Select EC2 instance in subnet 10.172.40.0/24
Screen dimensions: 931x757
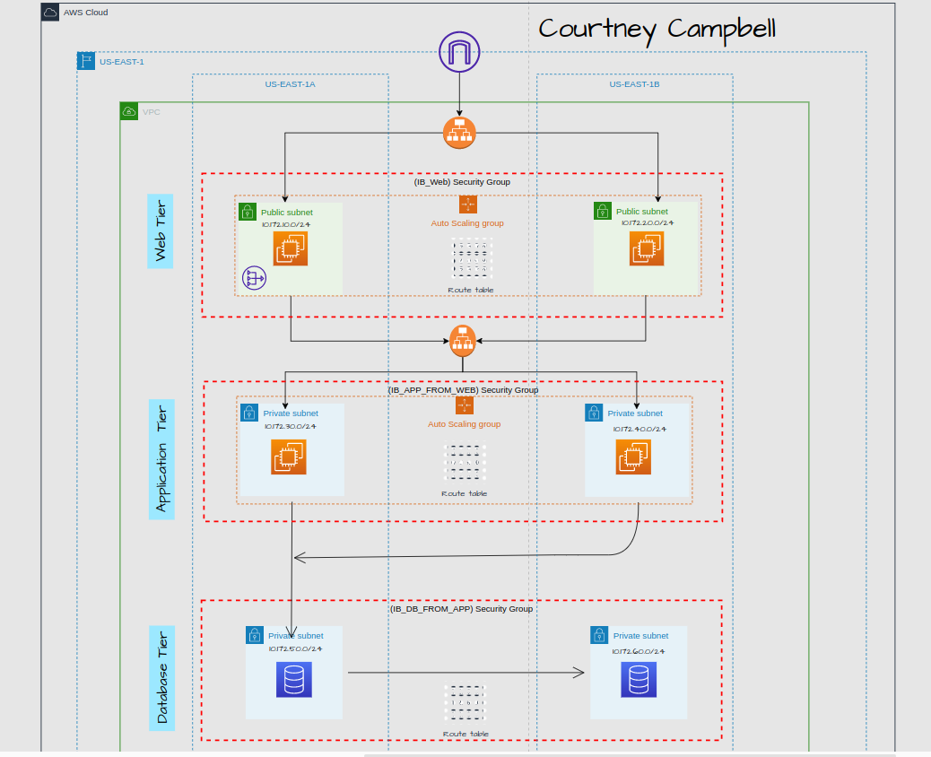(633, 457)
